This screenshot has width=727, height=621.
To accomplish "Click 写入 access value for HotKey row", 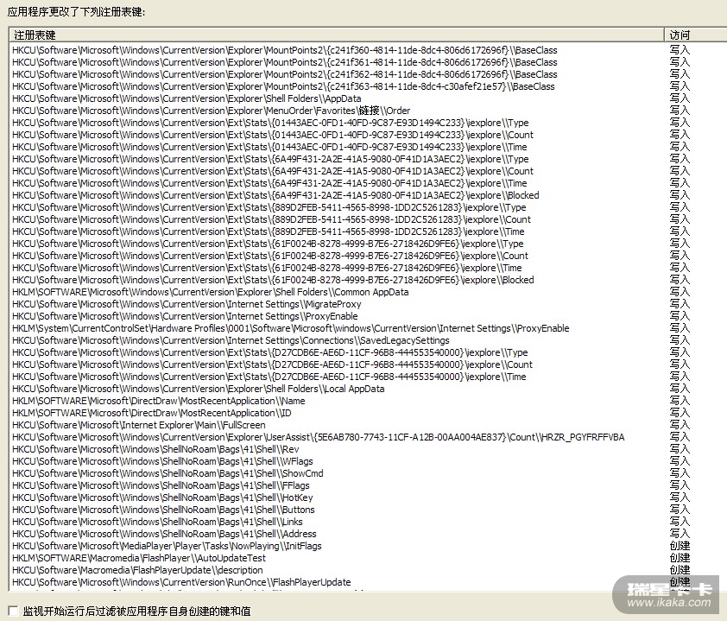I will coord(680,497).
